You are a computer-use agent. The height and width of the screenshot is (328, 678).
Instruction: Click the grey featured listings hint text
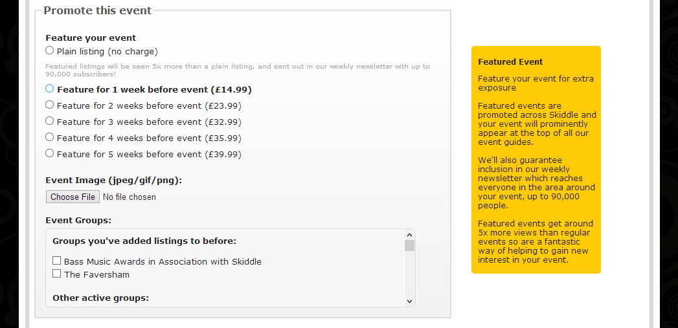(237, 69)
